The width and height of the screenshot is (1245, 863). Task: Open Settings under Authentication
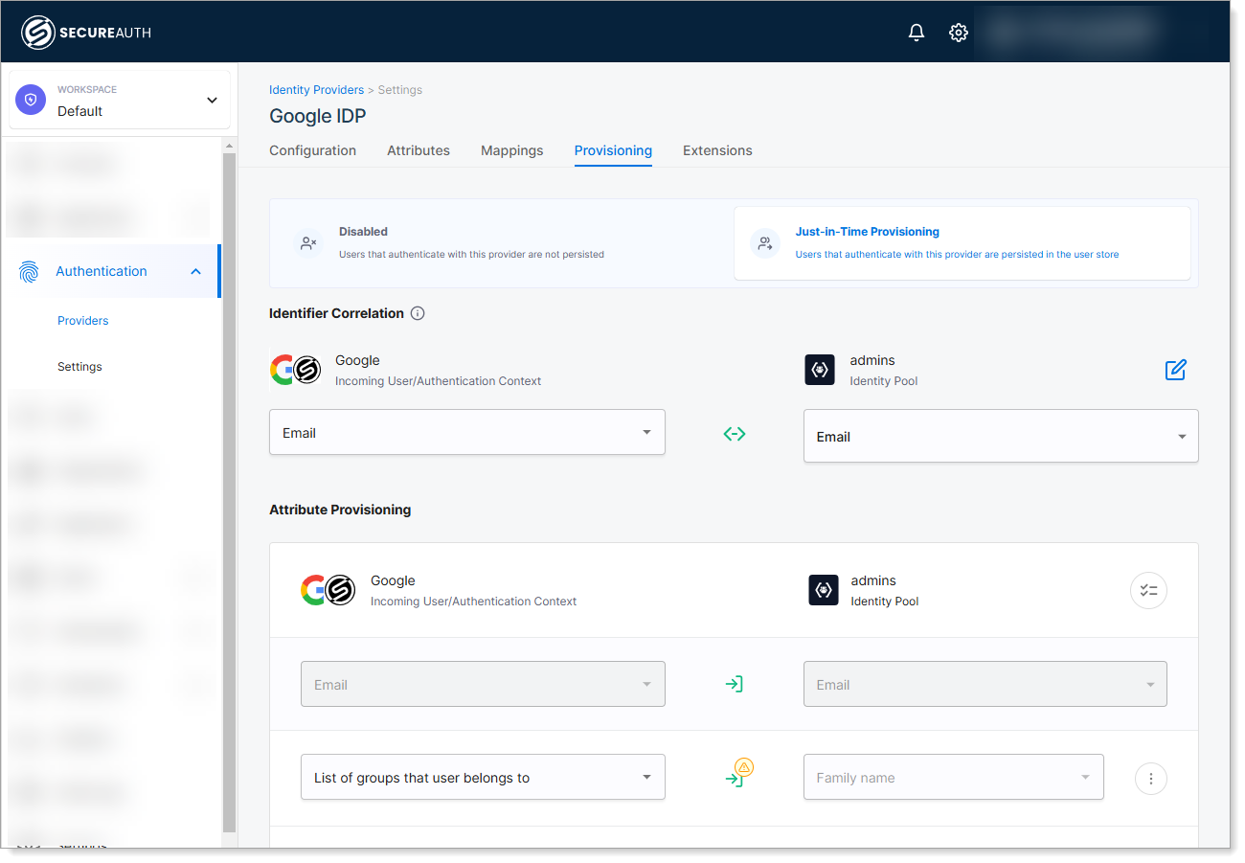(x=79, y=367)
